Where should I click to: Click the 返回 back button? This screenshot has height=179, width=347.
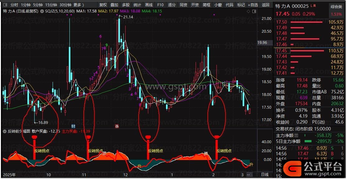point(265,5)
